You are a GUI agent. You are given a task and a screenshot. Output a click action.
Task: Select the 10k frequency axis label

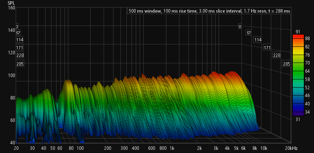264,149
